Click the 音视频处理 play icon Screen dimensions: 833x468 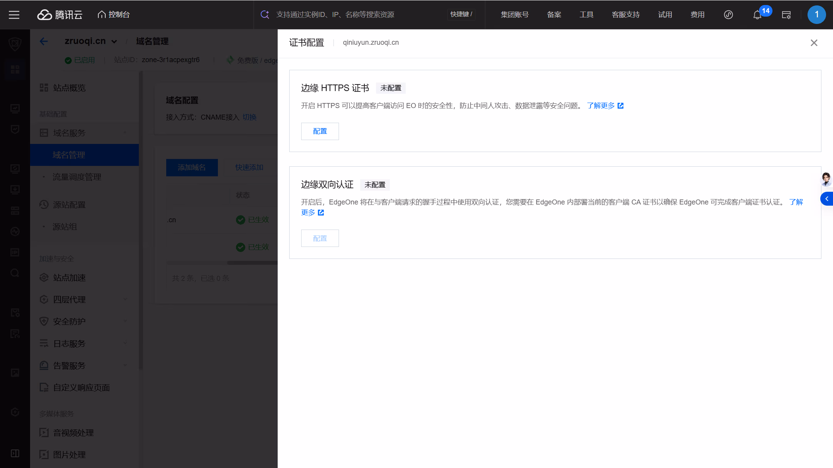(44, 433)
